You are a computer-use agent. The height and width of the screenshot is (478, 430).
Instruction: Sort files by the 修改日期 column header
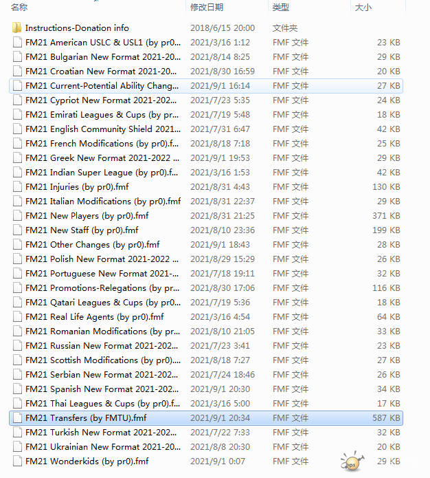click(207, 7)
